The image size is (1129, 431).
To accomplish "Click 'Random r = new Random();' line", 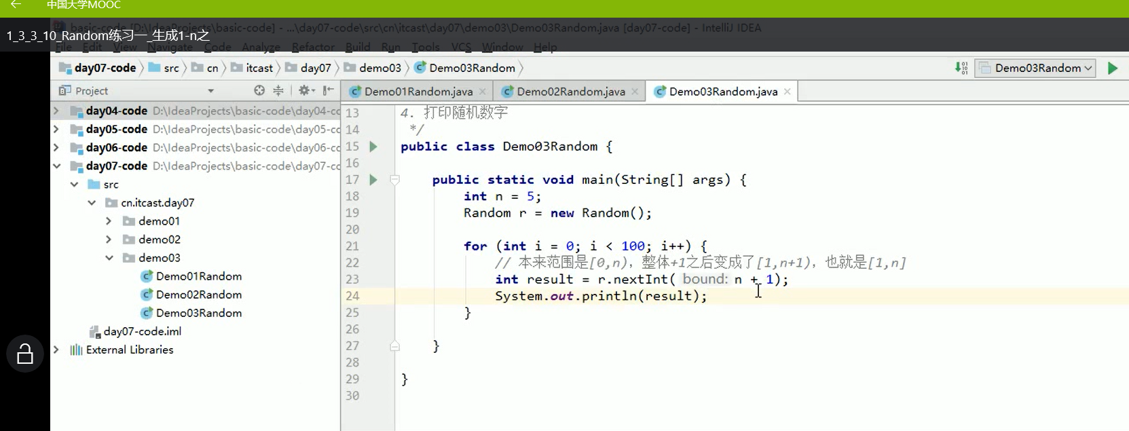I will tap(557, 213).
